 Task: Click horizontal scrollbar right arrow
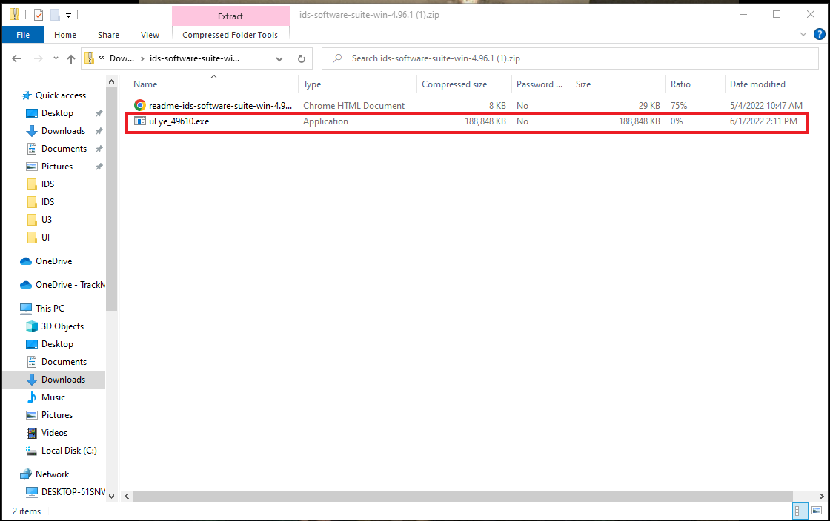pos(821,496)
